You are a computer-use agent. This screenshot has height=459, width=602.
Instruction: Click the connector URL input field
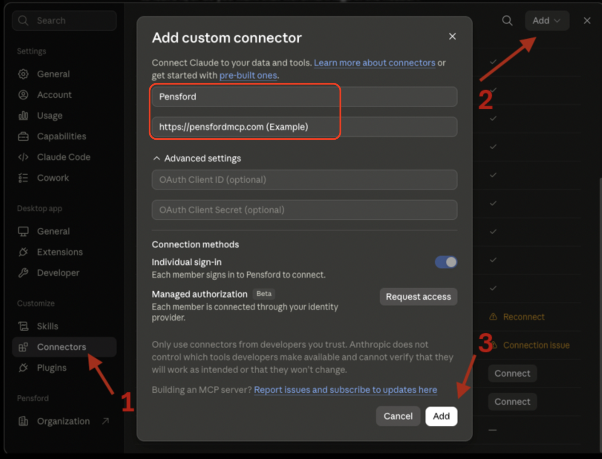click(305, 127)
